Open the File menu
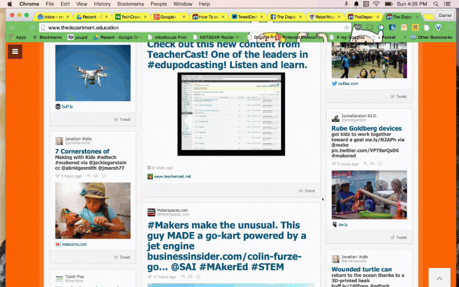The height and width of the screenshot is (287, 459). coord(50,4)
